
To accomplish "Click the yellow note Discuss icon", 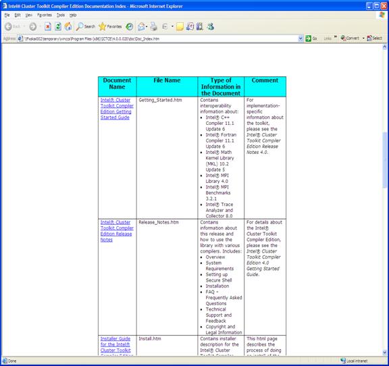I will [x=180, y=26].
